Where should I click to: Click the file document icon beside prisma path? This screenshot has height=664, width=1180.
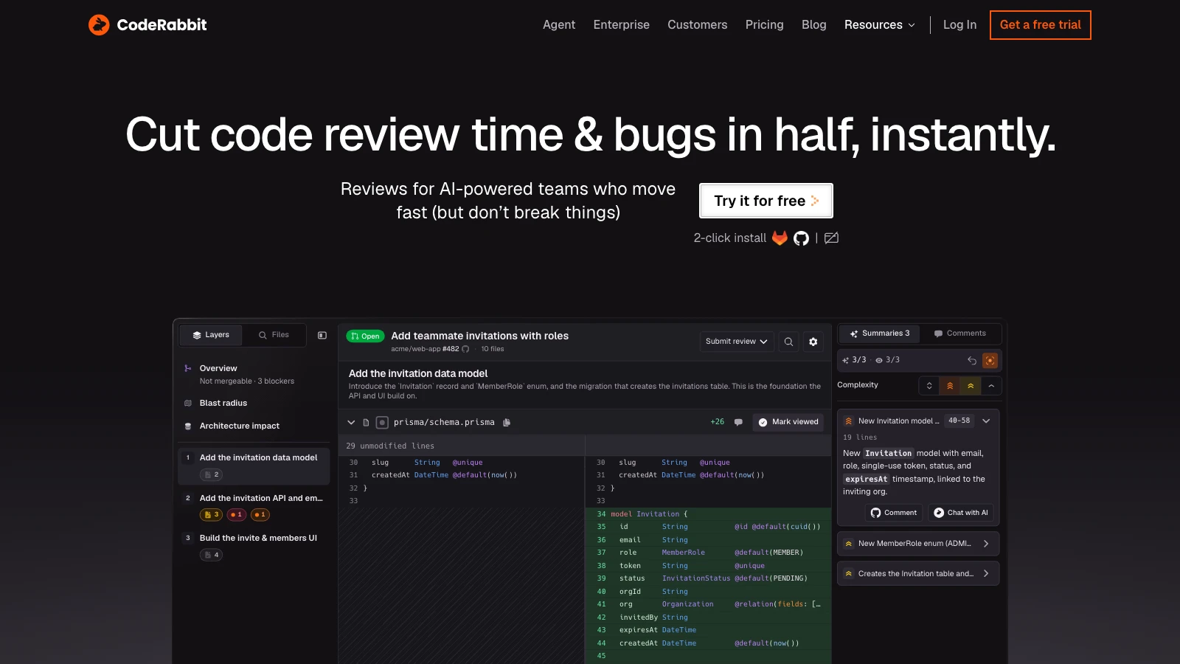click(x=366, y=422)
